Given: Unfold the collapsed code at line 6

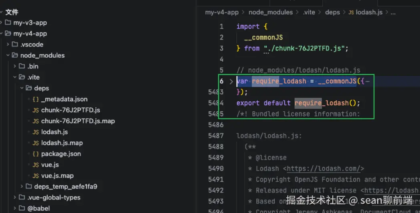Looking at the screenshot, I should pyautogui.click(x=231, y=81).
